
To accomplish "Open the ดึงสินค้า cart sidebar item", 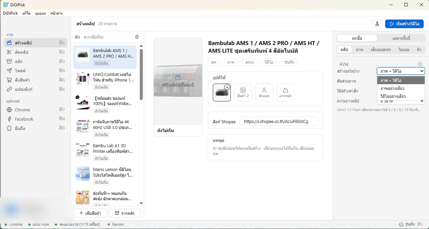I will (x=36, y=80).
